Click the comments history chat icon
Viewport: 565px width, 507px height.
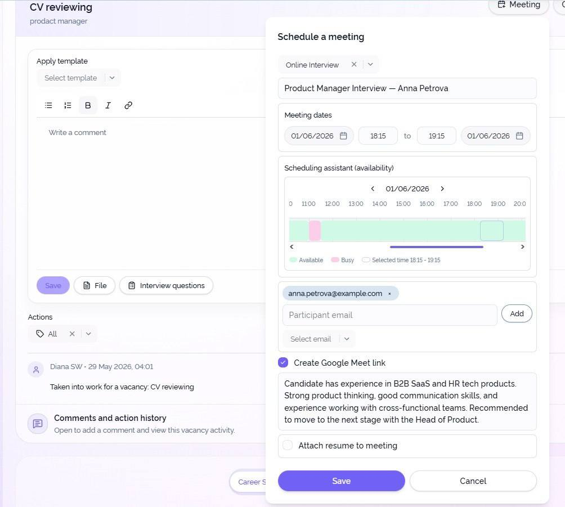tap(38, 423)
